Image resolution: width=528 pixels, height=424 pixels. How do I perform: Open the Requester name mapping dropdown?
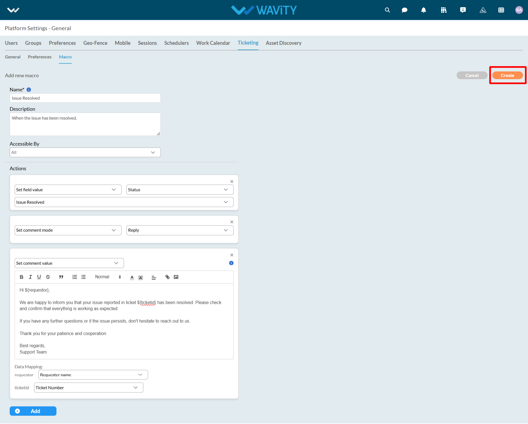tap(93, 375)
